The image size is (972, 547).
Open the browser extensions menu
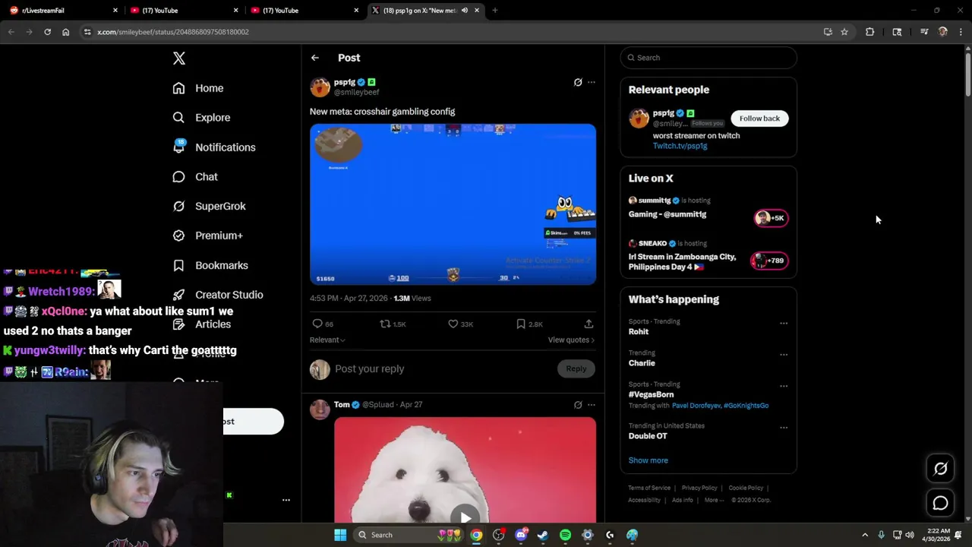[x=870, y=32]
